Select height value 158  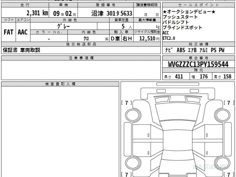pos(227,76)
